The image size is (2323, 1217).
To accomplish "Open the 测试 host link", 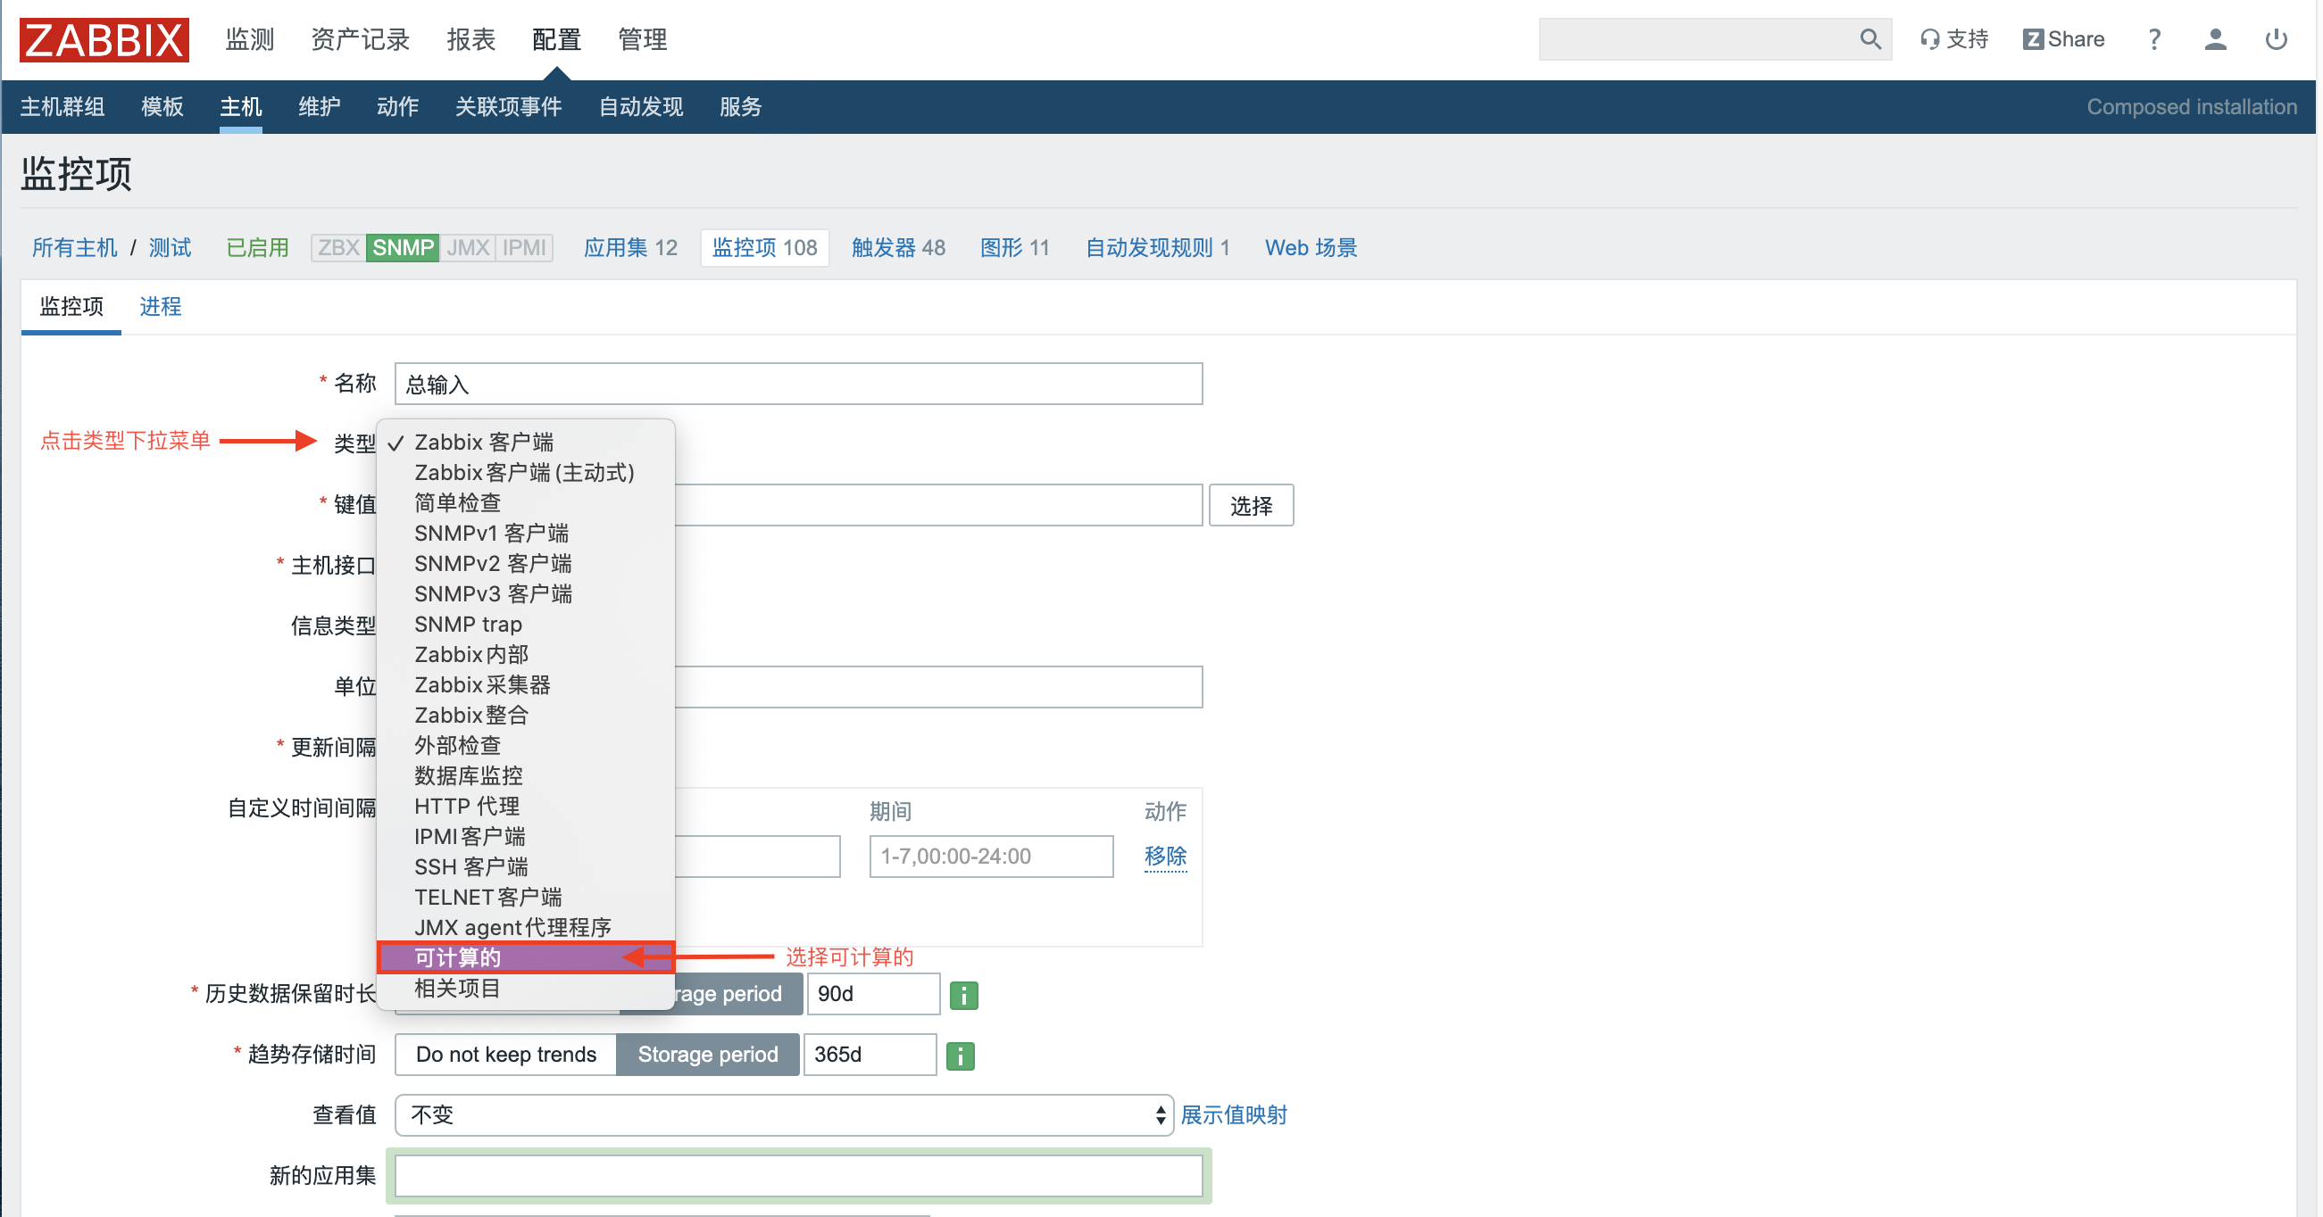I will point(170,248).
